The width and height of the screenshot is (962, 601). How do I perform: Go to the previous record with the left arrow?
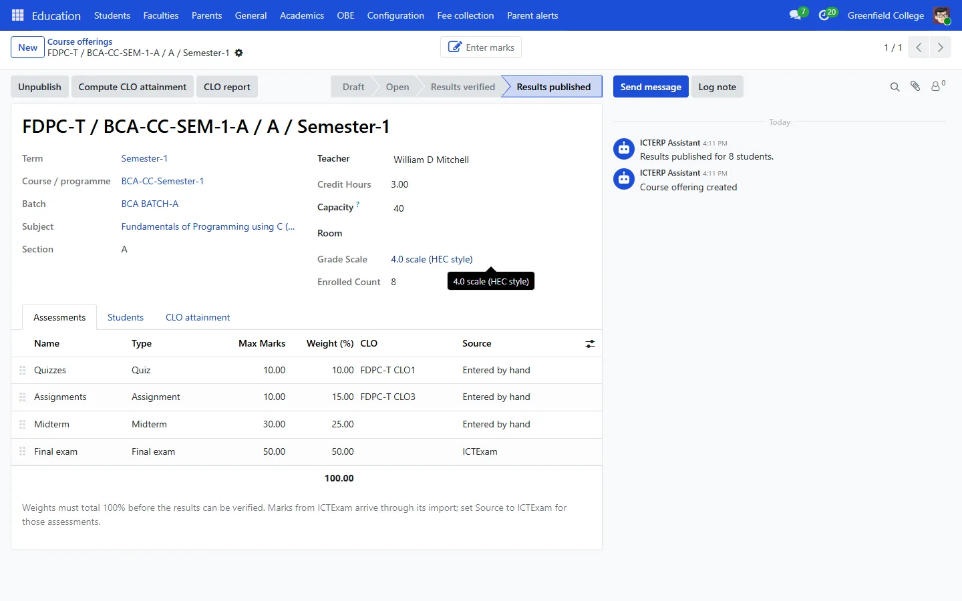click(919, 47)
